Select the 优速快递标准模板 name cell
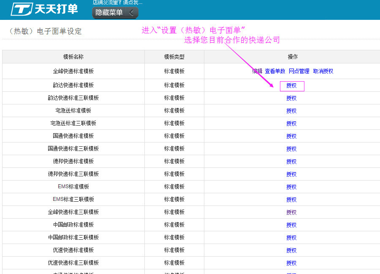Viewport: 380px width, 274px height. (73, 250)
